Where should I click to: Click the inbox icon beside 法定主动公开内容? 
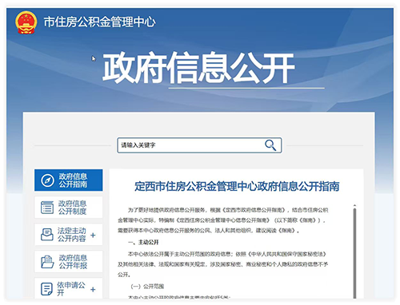point(47,235)
